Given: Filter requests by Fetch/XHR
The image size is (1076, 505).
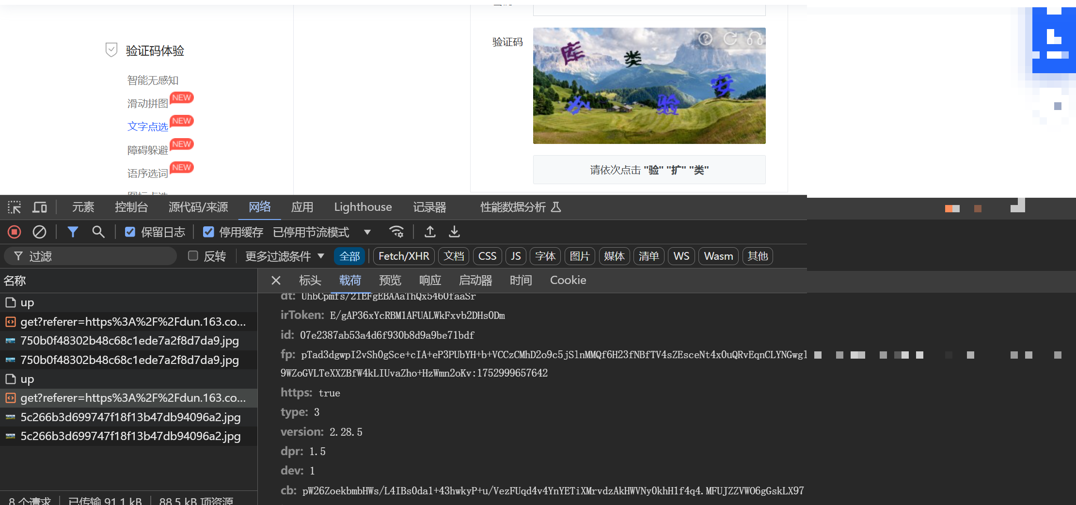Looking at the screenshot, I should pos(403,256).
